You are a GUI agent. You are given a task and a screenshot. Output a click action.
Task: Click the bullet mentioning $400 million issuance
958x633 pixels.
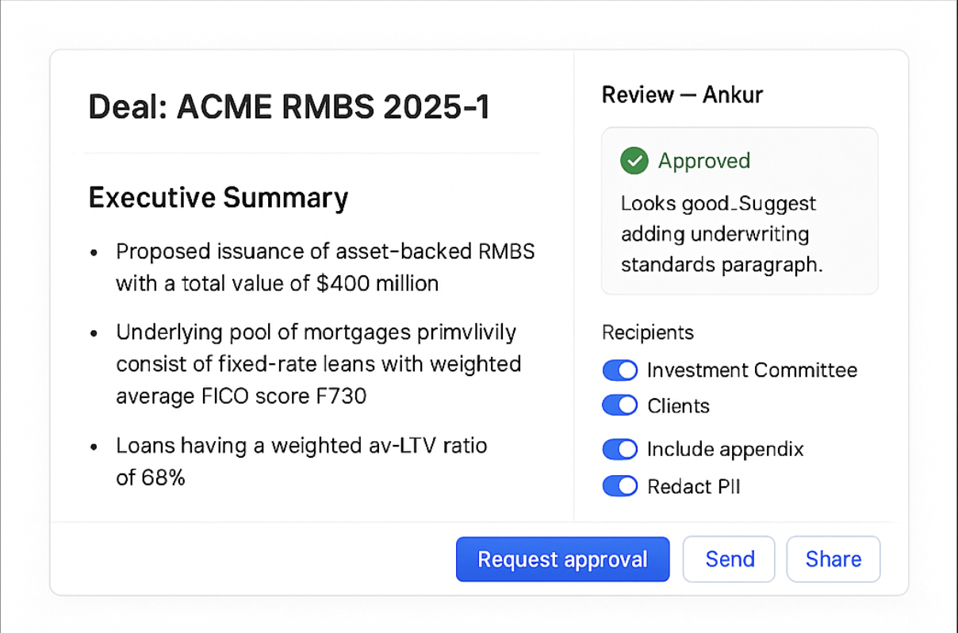325,267
